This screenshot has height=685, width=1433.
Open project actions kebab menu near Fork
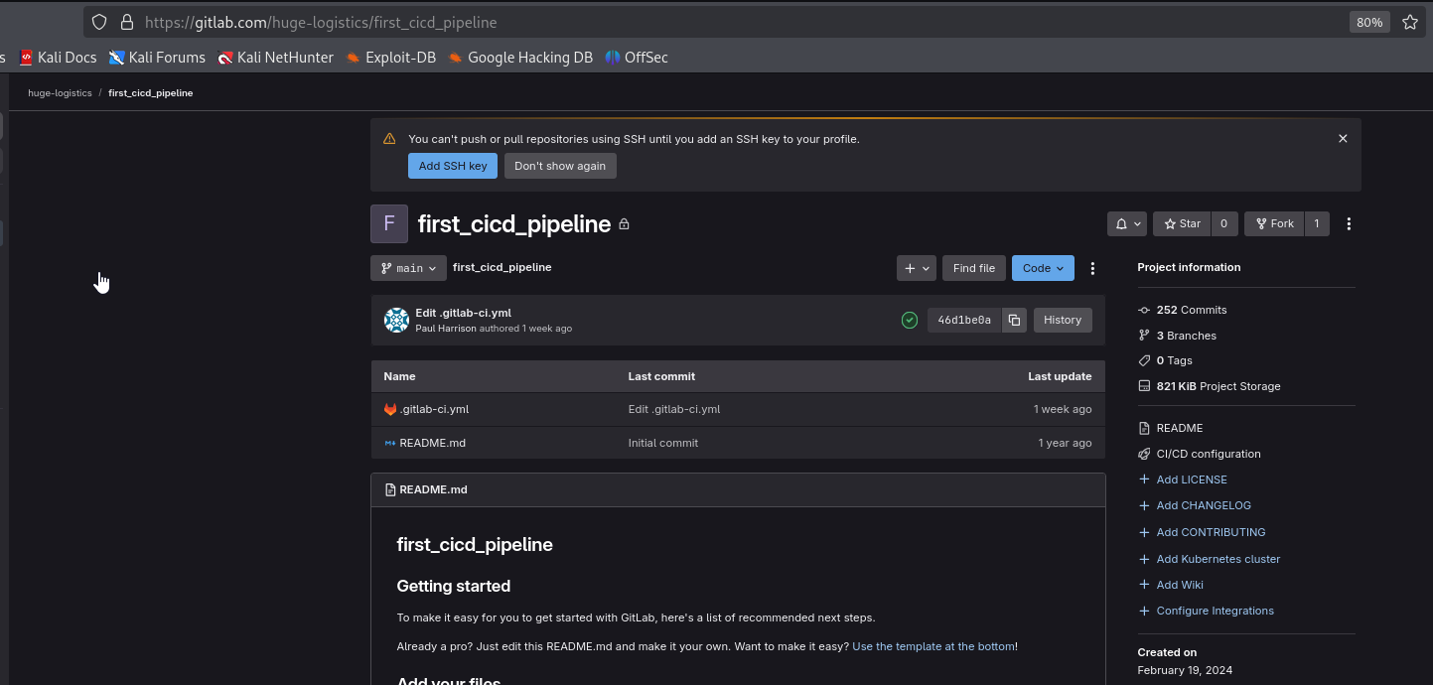[x=1349, y=224]
